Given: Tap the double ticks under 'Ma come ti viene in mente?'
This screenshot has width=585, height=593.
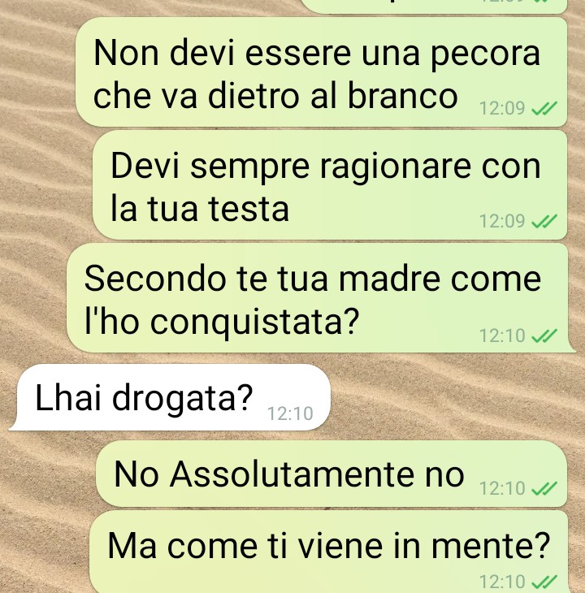Looking at the screenshot, I should [544, 582].
